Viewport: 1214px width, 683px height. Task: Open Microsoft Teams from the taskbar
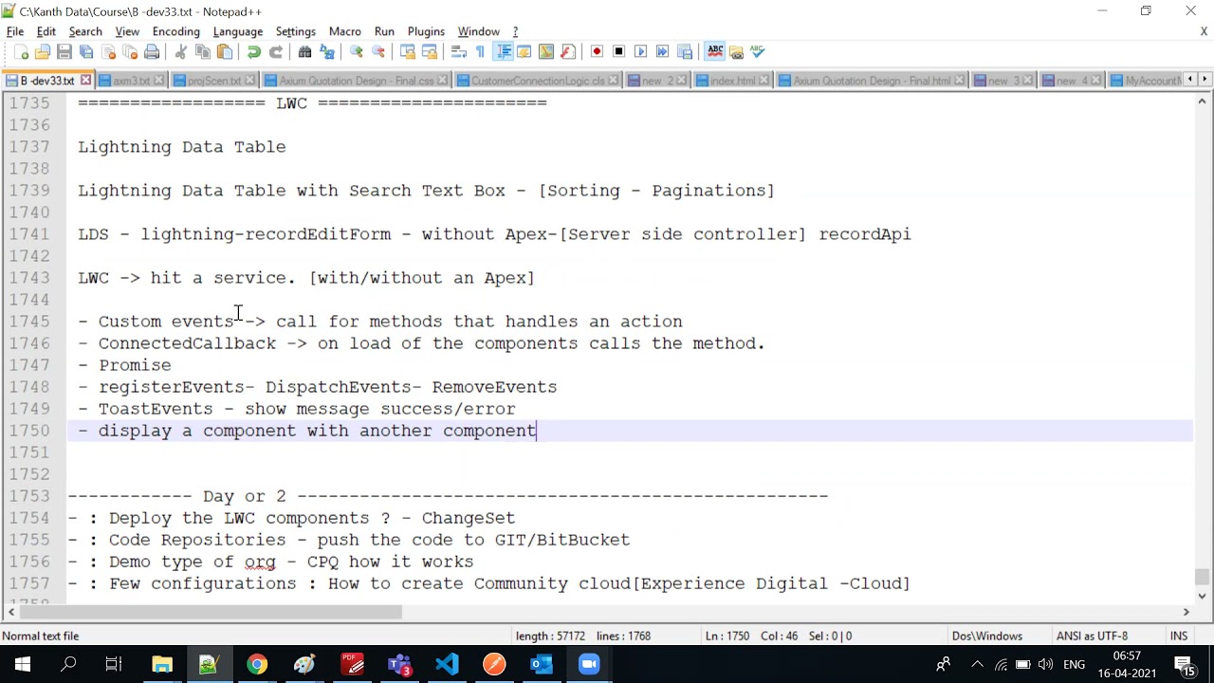pos(399,664)
